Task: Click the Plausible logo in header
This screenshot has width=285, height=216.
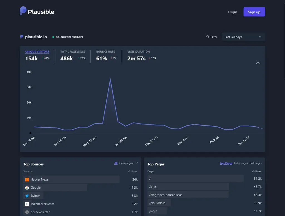Action: tap(37, 11)
